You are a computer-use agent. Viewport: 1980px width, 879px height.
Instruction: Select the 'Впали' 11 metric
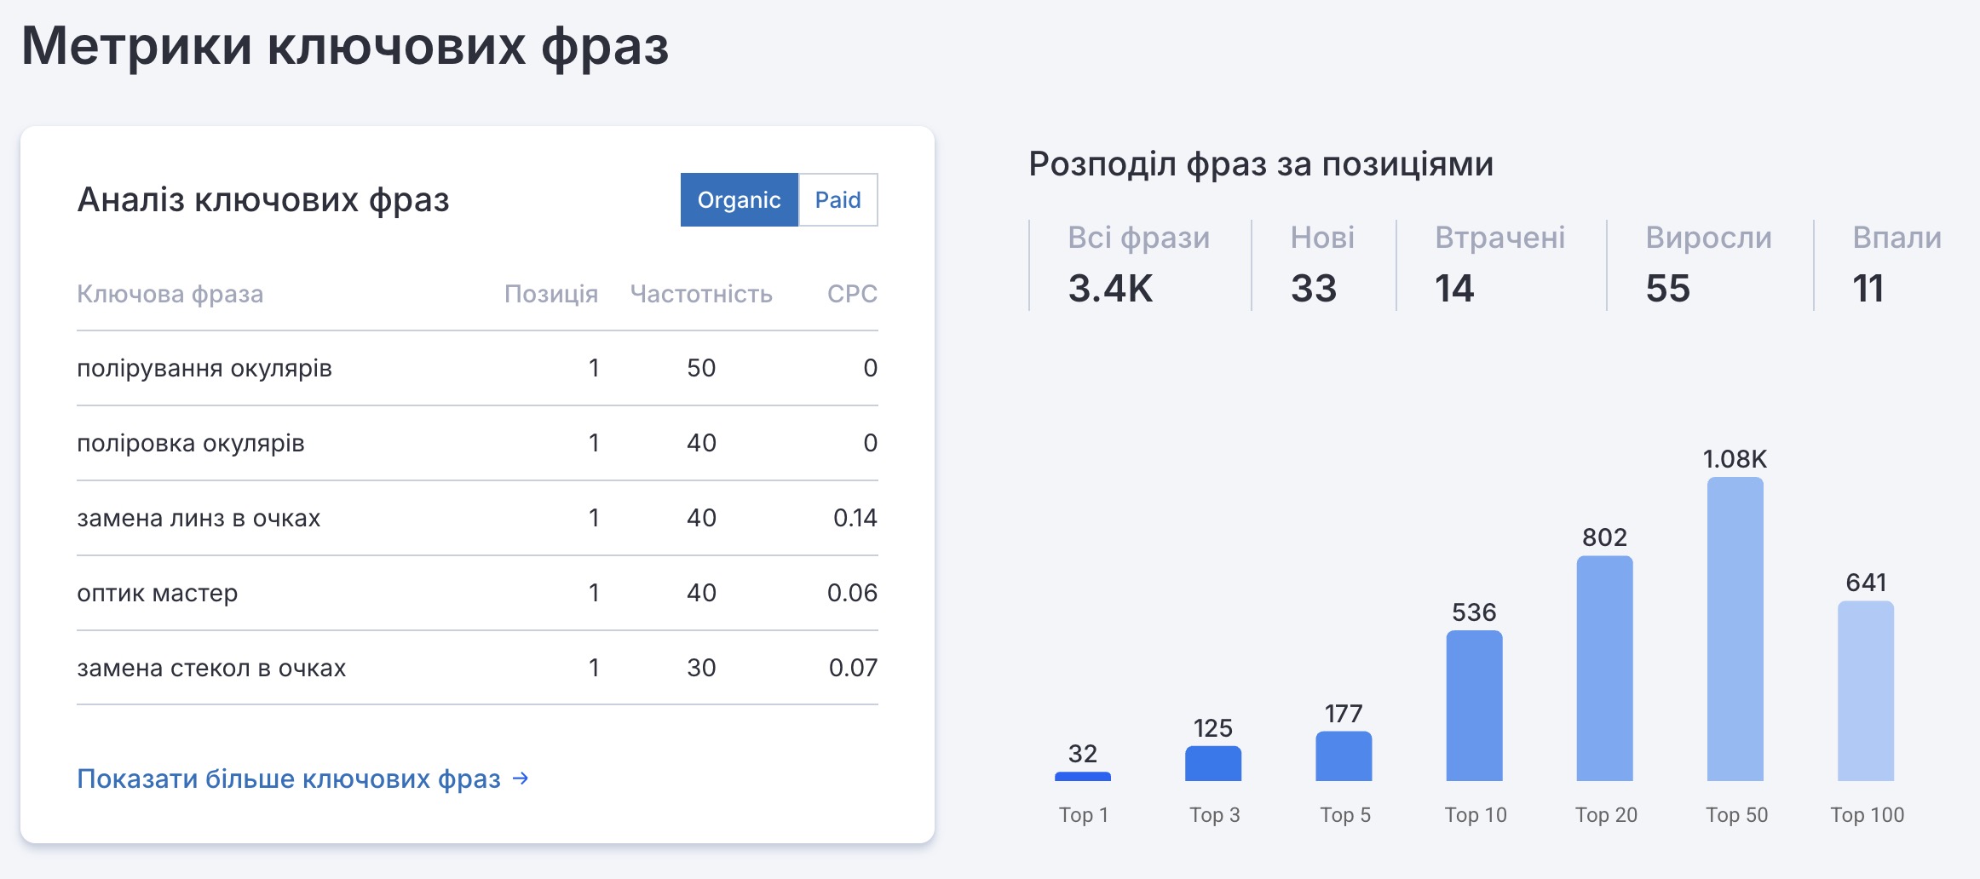pyautogui.click(x=1896, y=264)
